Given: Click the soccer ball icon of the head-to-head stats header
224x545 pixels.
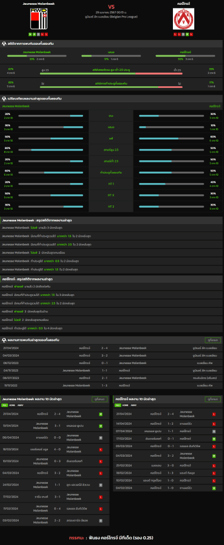Looking at the screenshot, I should (x=4, y=44).
